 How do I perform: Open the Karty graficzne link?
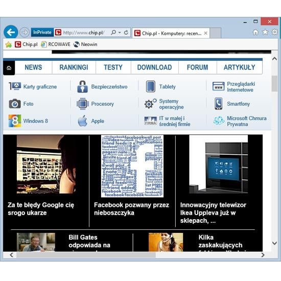click(x=40, y=87)
